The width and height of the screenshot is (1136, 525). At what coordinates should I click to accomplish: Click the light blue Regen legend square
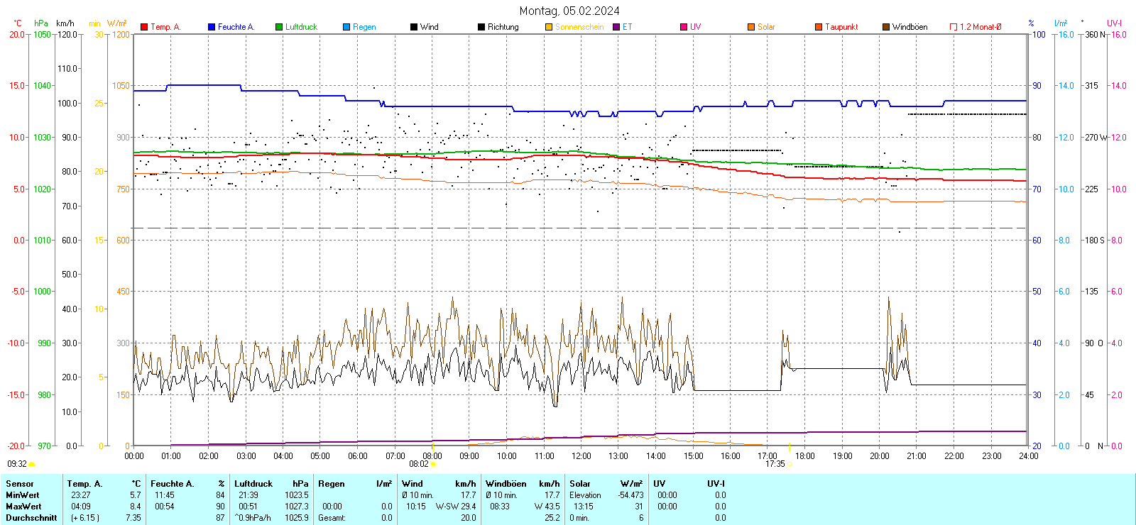coord(346,27)
